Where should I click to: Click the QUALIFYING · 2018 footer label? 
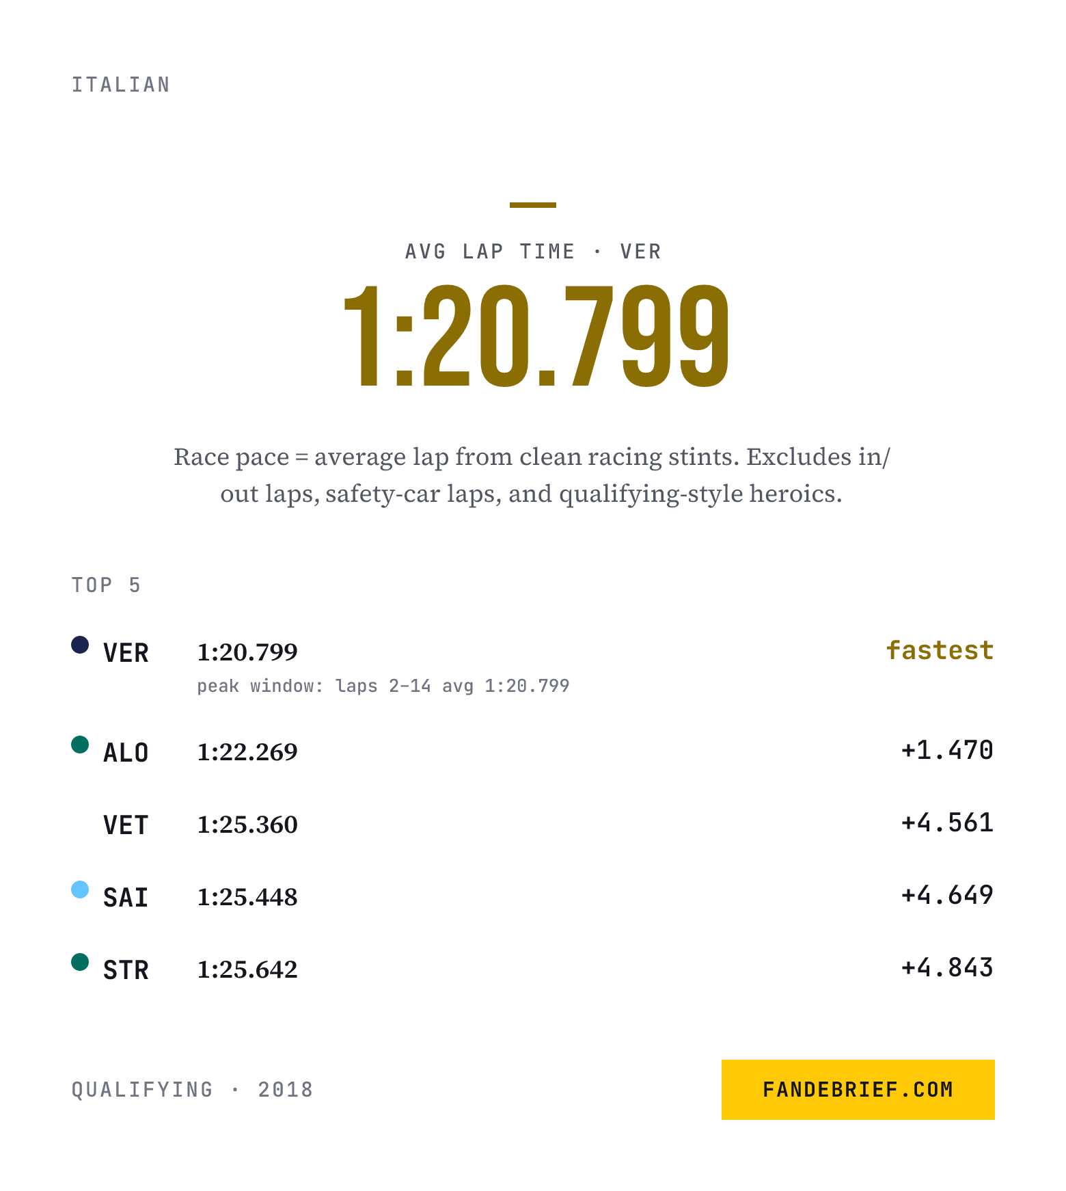(x=193, y=1089)
